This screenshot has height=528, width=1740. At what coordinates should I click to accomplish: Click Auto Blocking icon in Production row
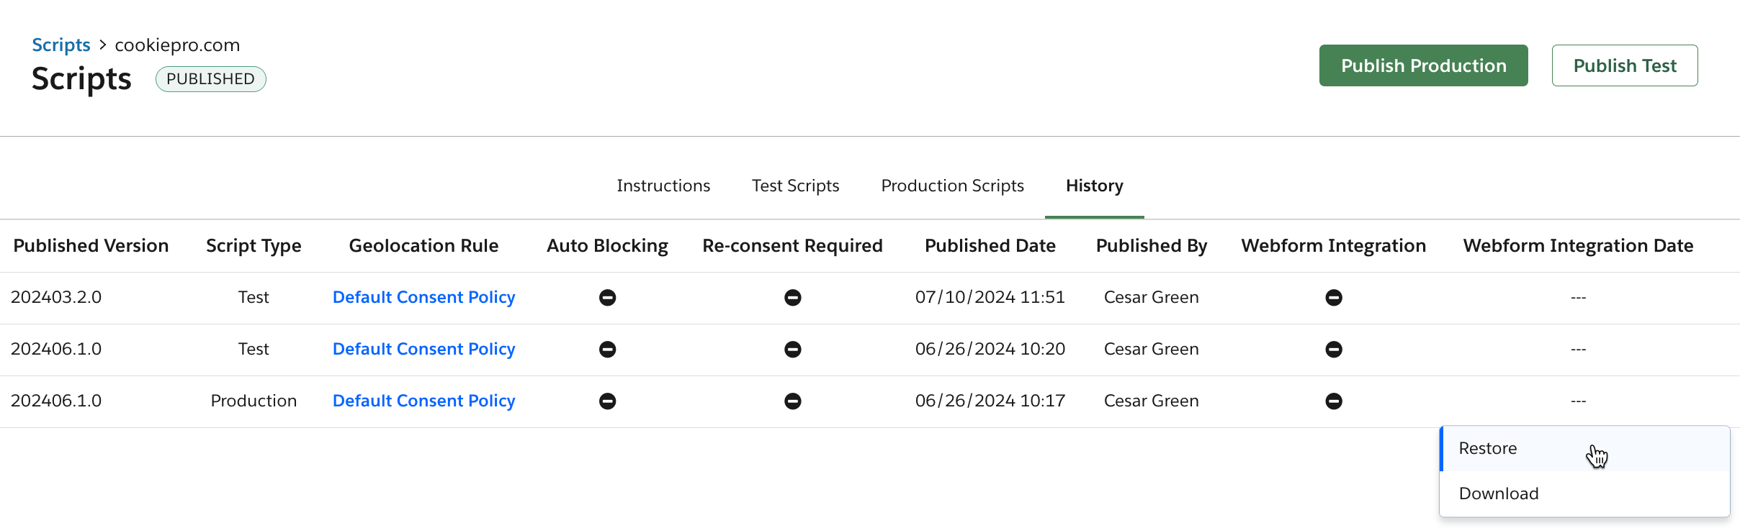pos(607,401)
